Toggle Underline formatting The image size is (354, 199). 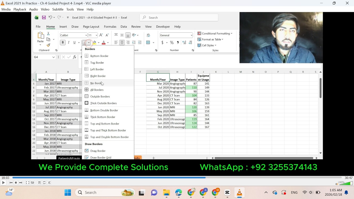74,43
